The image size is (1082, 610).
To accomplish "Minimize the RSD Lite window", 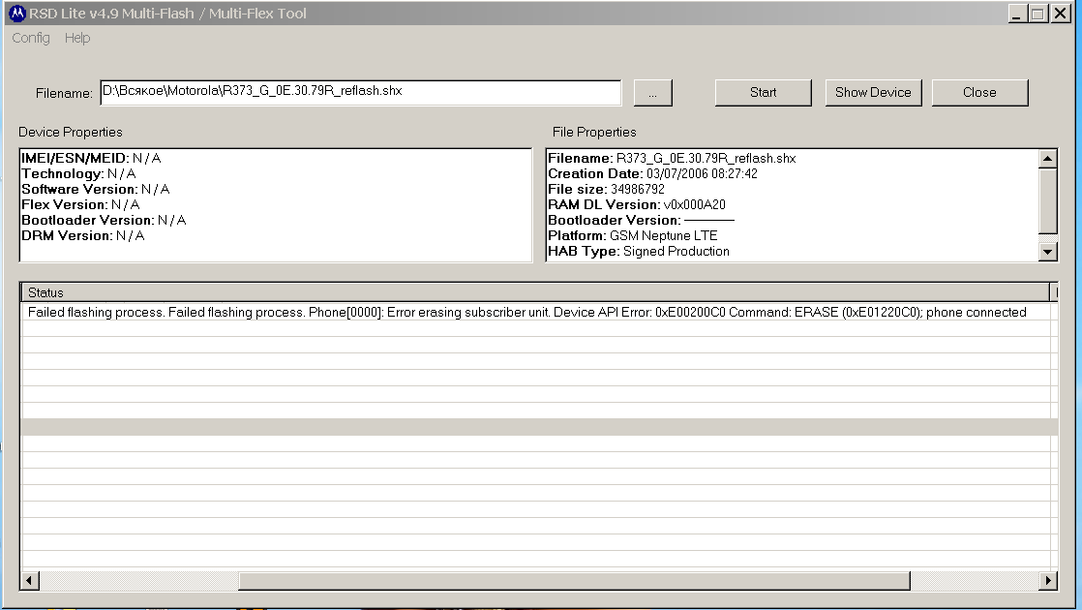I will click(1016, 14).
